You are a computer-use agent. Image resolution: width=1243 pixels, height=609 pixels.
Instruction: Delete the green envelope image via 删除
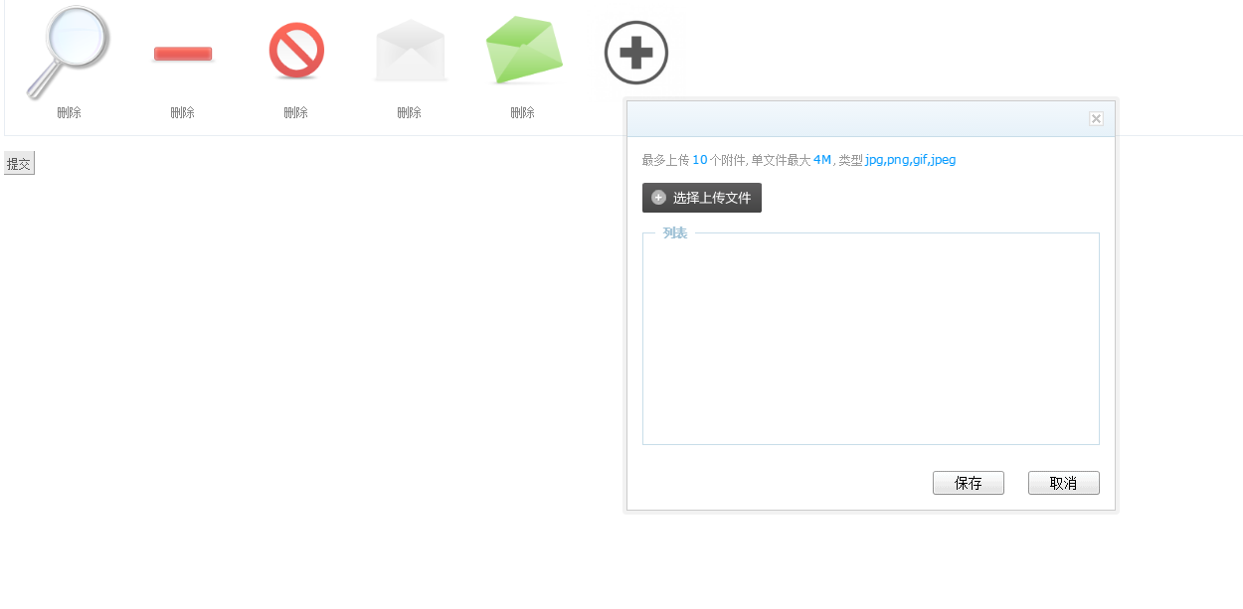pyautogui.click(x=522, y=113)
